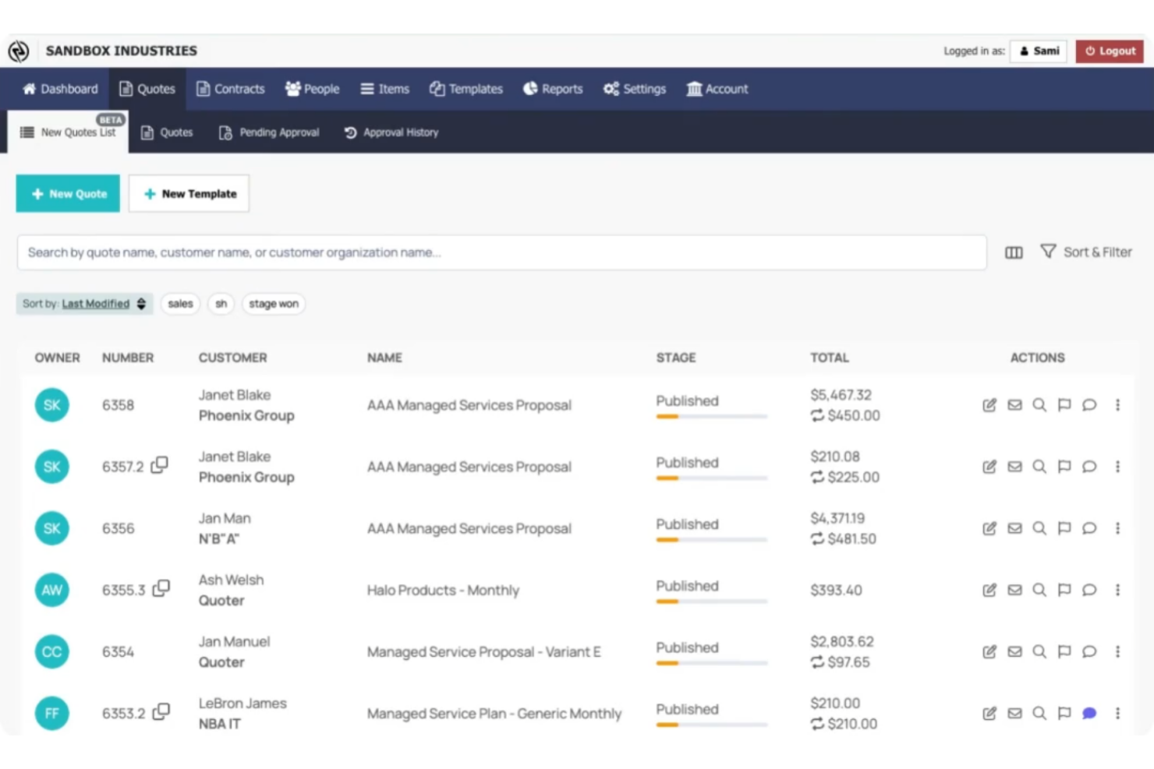This screenshot has height=769, width=1154.
Task: Select the Sandbox Industries logo
Action: 19,50
